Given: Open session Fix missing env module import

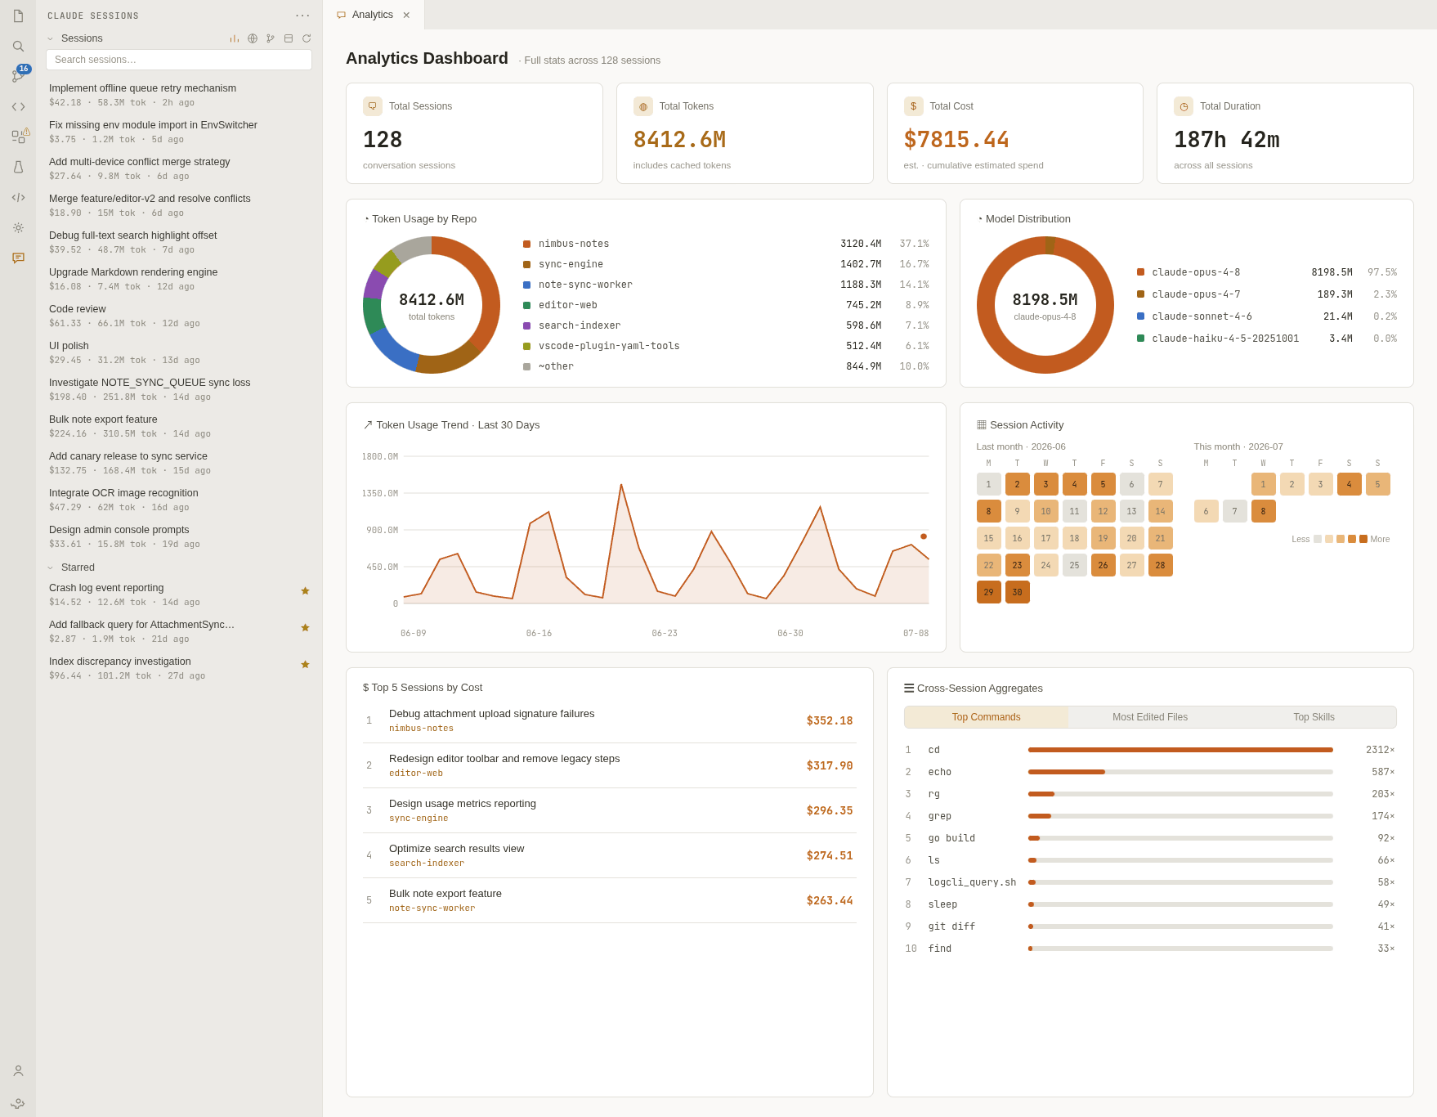Looking at the screenshot, I should [179, 132].
